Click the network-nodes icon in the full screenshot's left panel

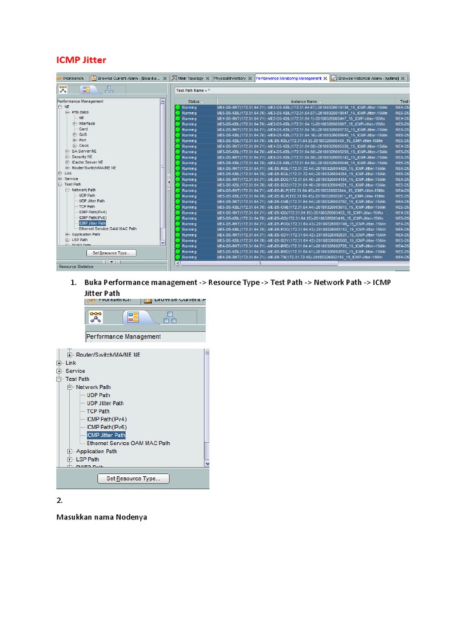(63, 89)
